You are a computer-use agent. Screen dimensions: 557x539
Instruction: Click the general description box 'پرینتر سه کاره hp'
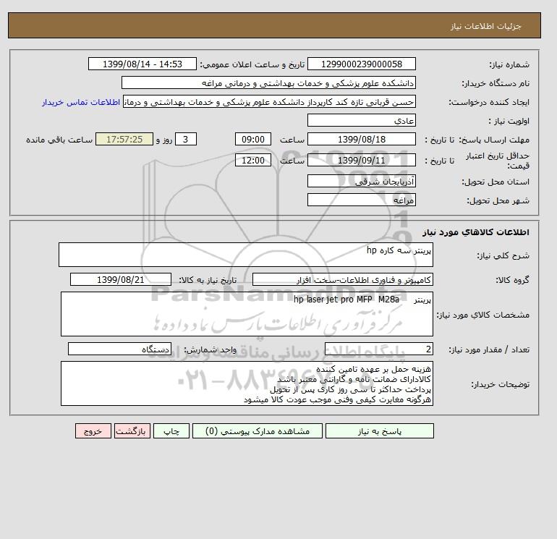point(246,255)
